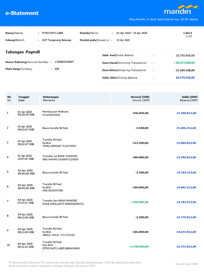This screenshot has height=272, width=204.
Task: Click the initial balance 15.755.658,00
Action: (185, 56)
